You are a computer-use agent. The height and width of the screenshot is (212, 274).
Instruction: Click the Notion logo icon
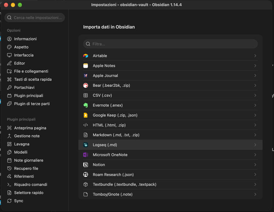pyautogui.click(x=86, y=165)
